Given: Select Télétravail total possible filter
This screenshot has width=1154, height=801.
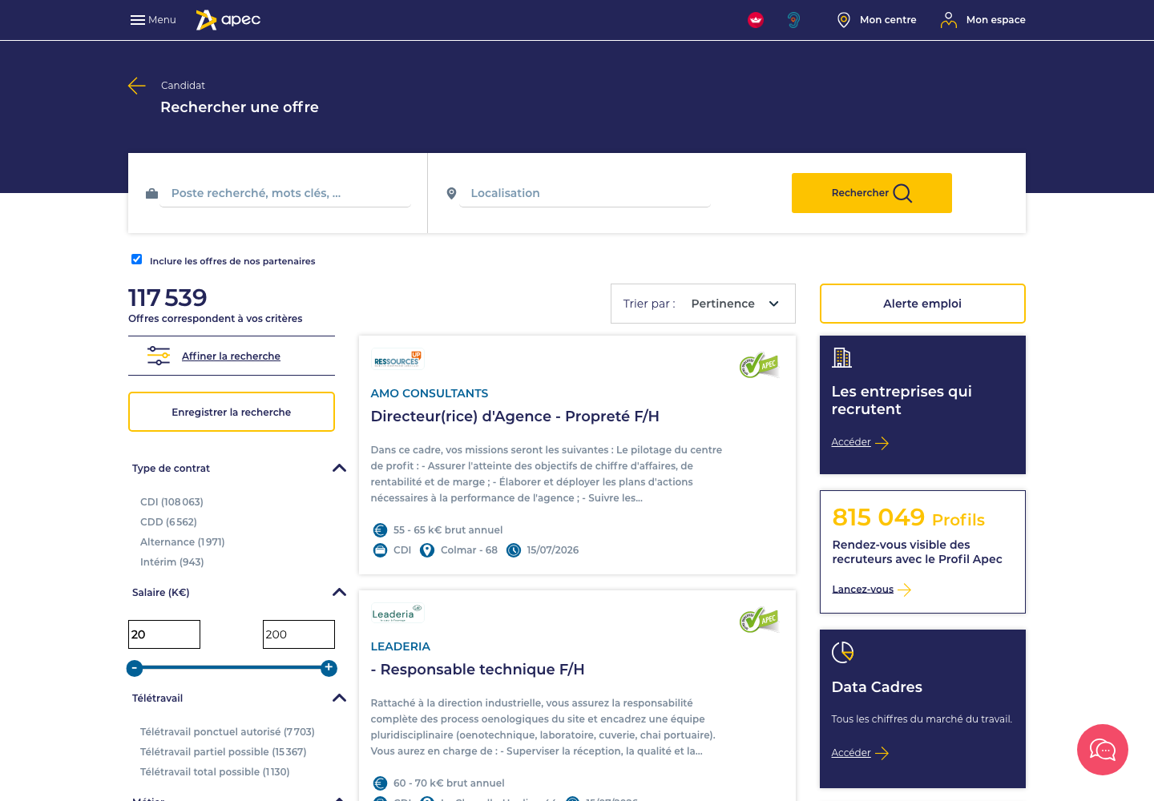Looking at the screenshot, I should pos(215,772).
